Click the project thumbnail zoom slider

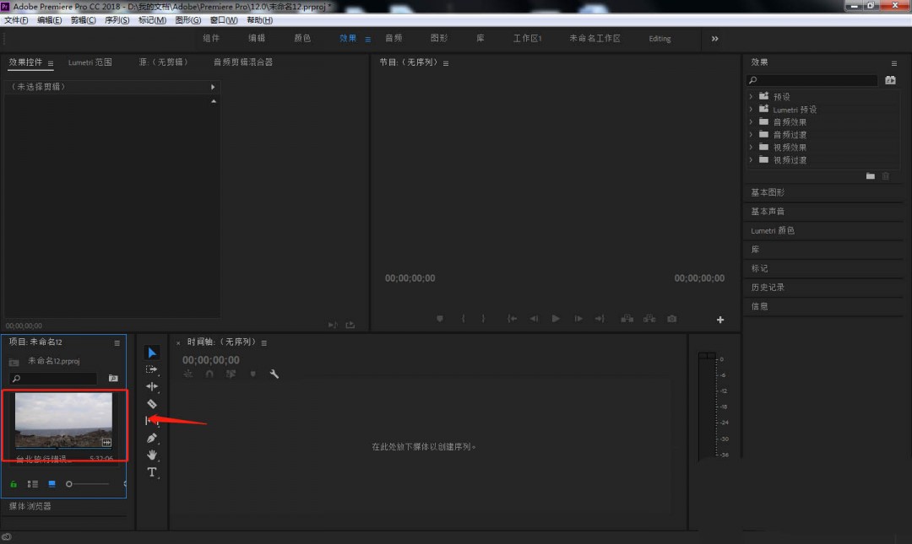pyautogui.click(x=70, y=484)
